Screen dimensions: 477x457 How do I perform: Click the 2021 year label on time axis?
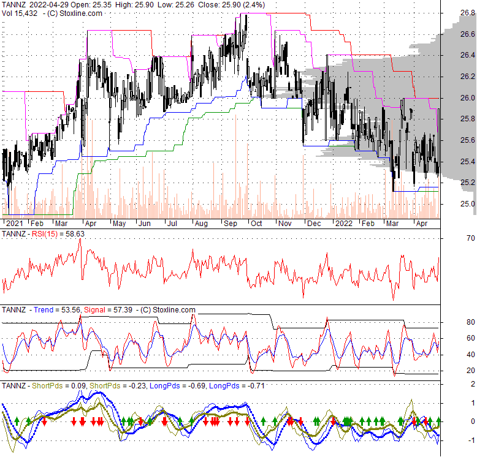15,224
